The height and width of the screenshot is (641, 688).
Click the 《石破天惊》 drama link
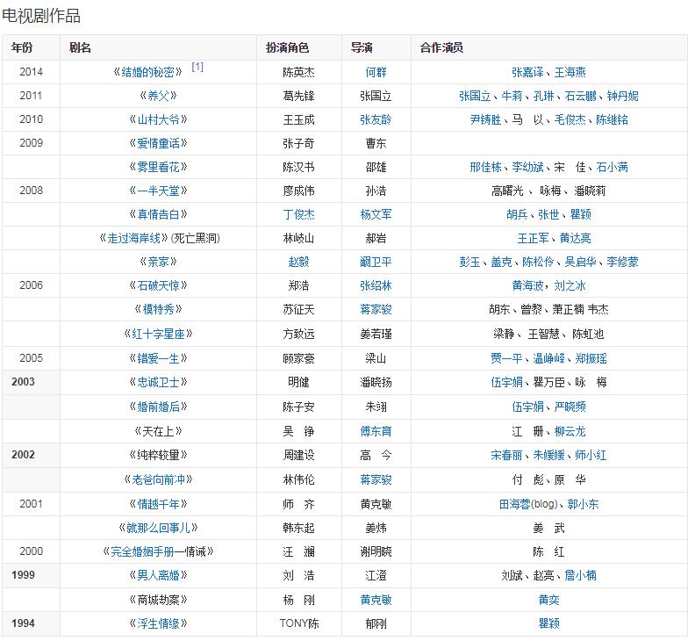coord(158,285)
